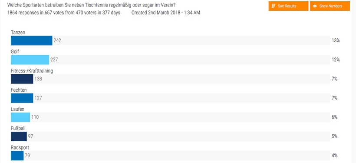Image resolution: width=356 pixels, height=163 pixels.
Task: Click the Radsport result bar
Action: [17, 156]
